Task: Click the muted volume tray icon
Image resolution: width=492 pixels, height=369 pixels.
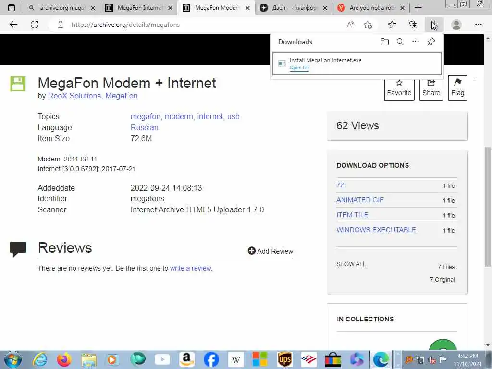Action: click(x=432, y=359)
